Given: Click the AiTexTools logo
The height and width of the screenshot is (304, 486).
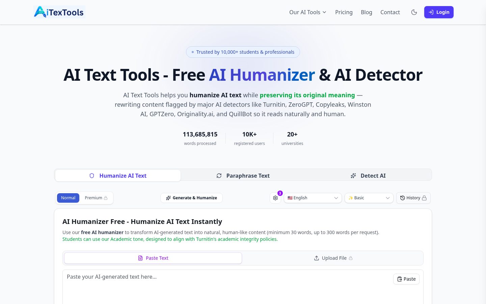Looking at the screenshot, I should [x=59, y=12].
